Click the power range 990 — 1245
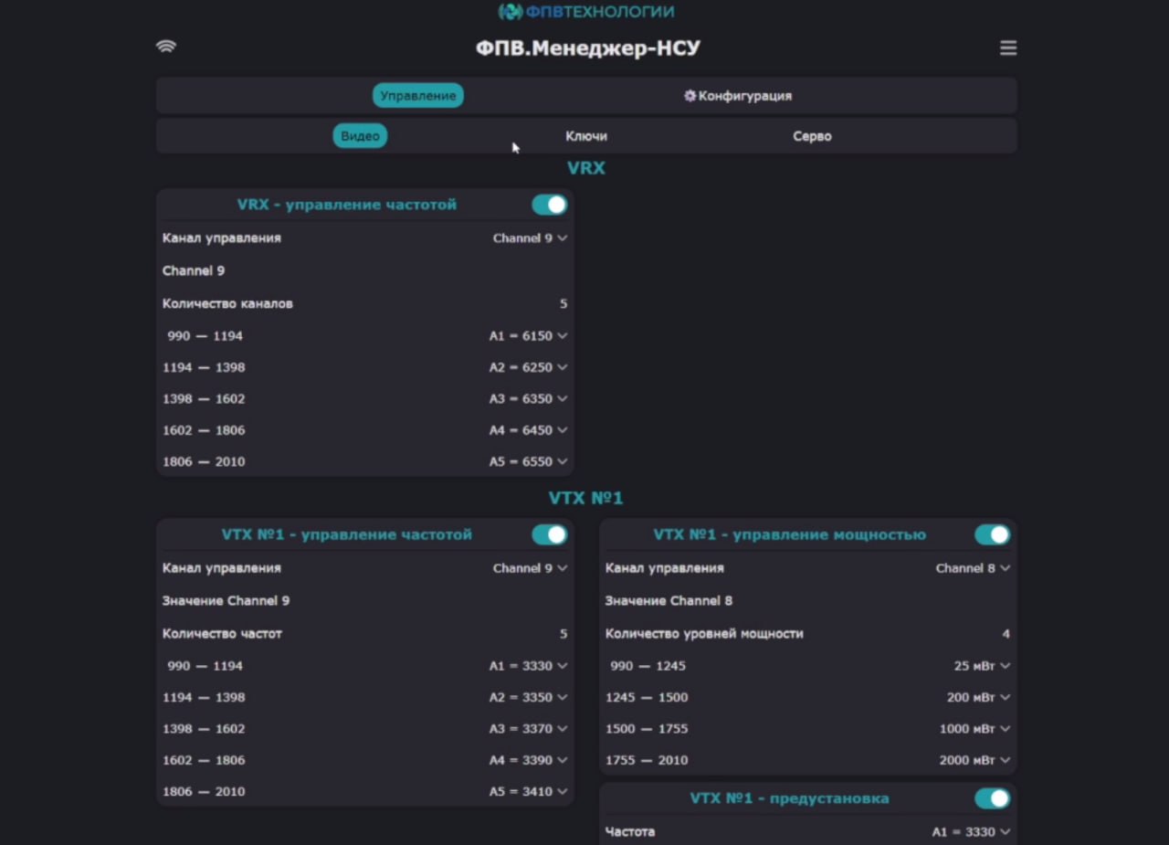 click(x=648, y=666)
